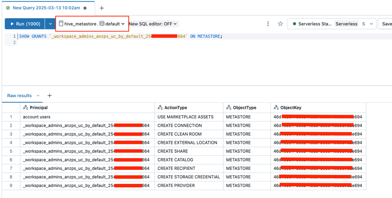Image resolution: width=392 pixels, height=198 pixels.
Task: Switch to the Raw results tab
Action: 19,96
